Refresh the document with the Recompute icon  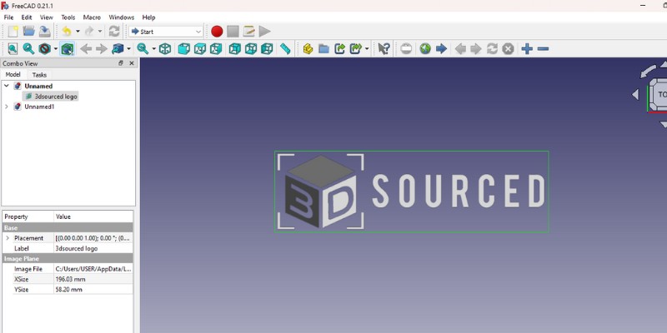[x=114, y=32]
